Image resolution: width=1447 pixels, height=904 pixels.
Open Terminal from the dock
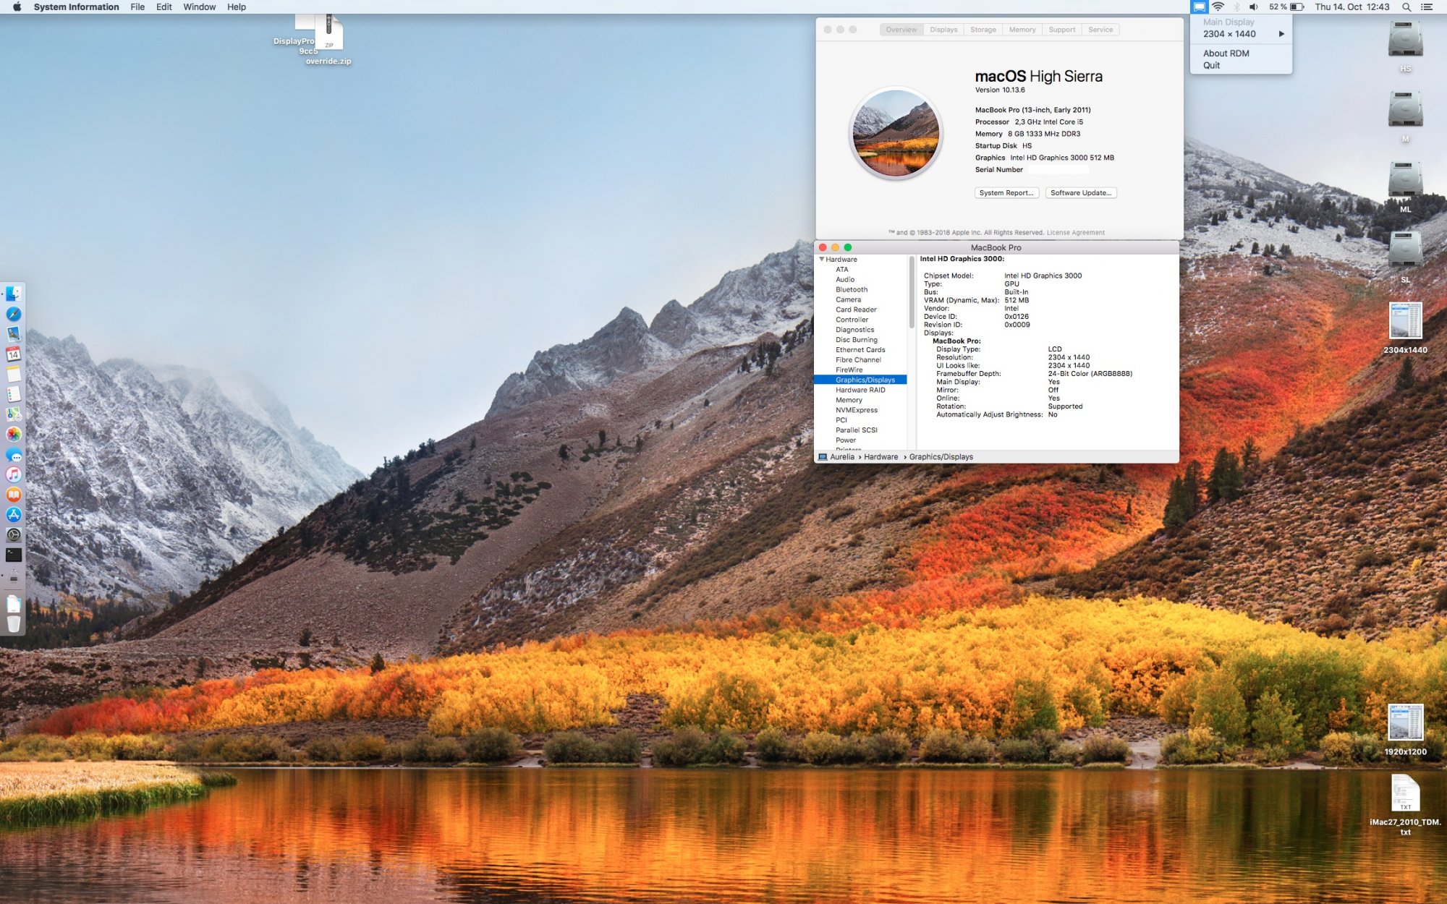14,555
